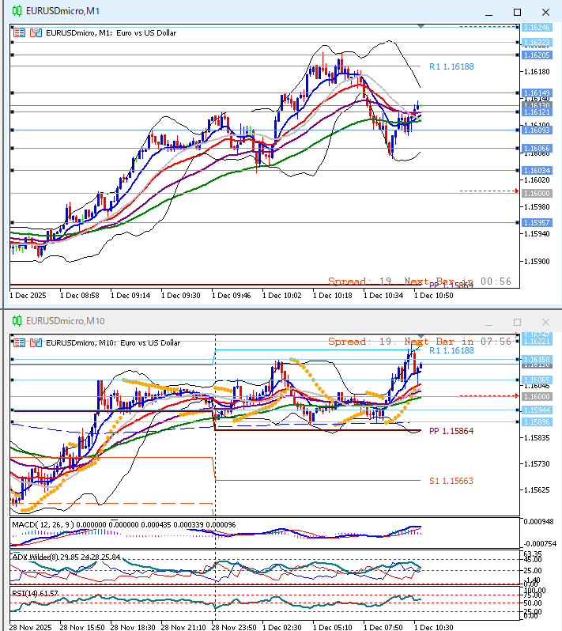Click the Spread text in the M1 chart
The width and height of the screenshot is (562, 631).
click(348, 281)
